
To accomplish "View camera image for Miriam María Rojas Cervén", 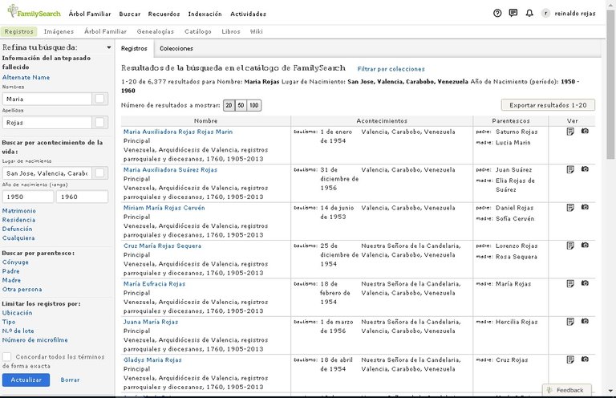I will click(585, 207).
